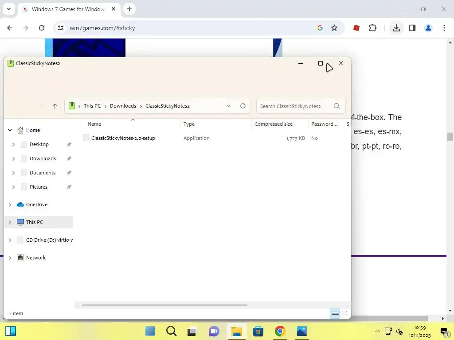Viewport: 454px width, 340px height.
Task: Click the Explorer horizontal scrollbar
Action: click(x=164, y=305)
